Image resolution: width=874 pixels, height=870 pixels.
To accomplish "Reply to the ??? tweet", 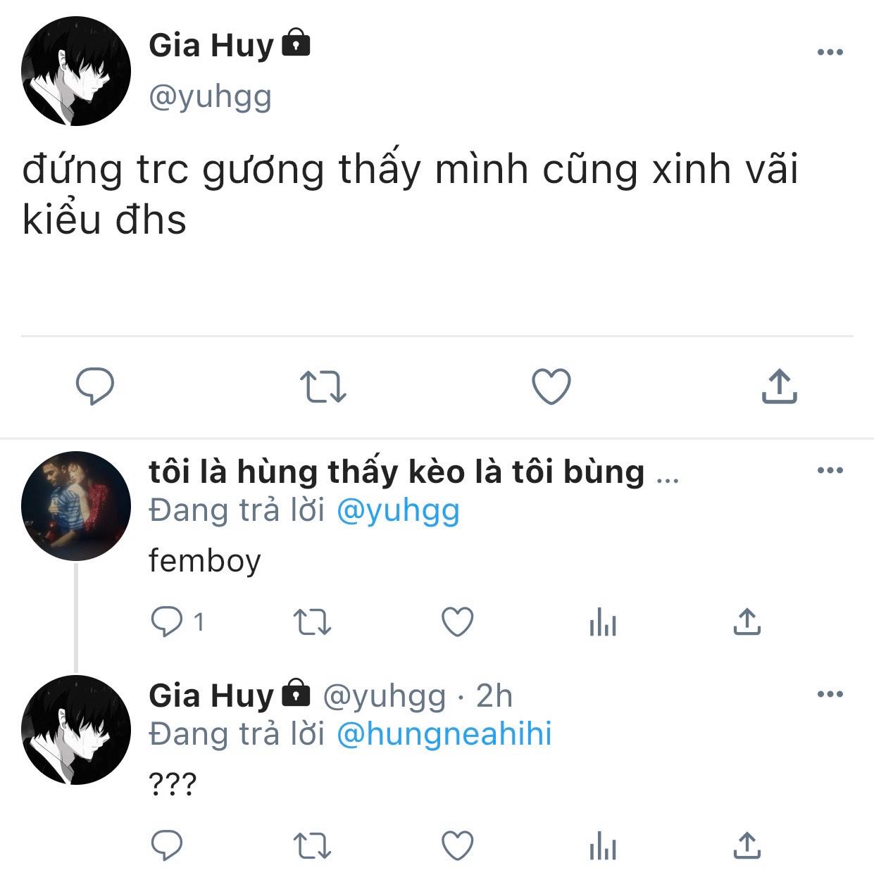I will coord(167,845).
